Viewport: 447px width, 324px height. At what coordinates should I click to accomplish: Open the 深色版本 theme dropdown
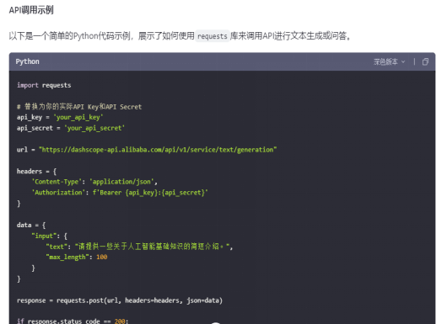389,61
